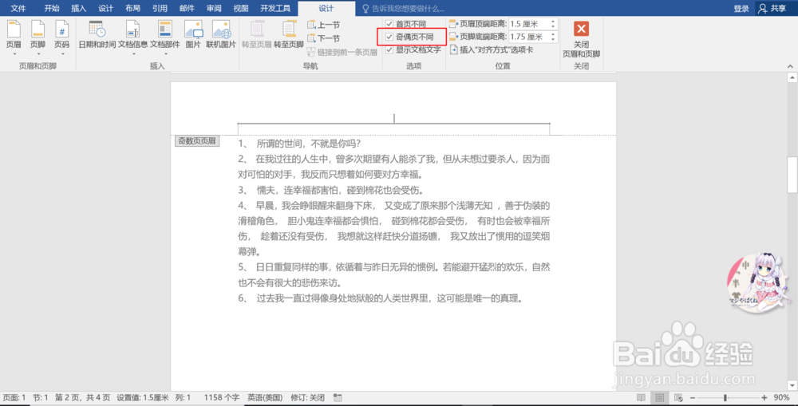798x406 pixels.
Task: Toggle 首页不同 different first page checkbox
Action: point(389,24)
